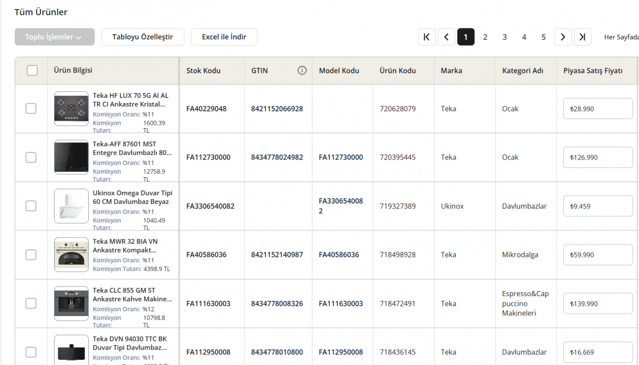Open Ukinox Omega davlumbaz product image
Viewport: 639px width, 365px height.
pos(71,206)
